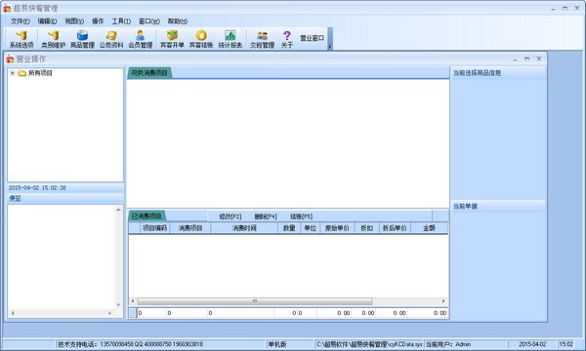The image size is (586, 351).
Task: Open 工具(T) menu
Action: coord(121,21)
